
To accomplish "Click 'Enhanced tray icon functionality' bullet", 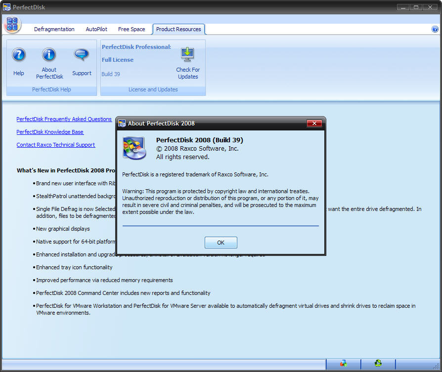I will [x=74, y=267].
